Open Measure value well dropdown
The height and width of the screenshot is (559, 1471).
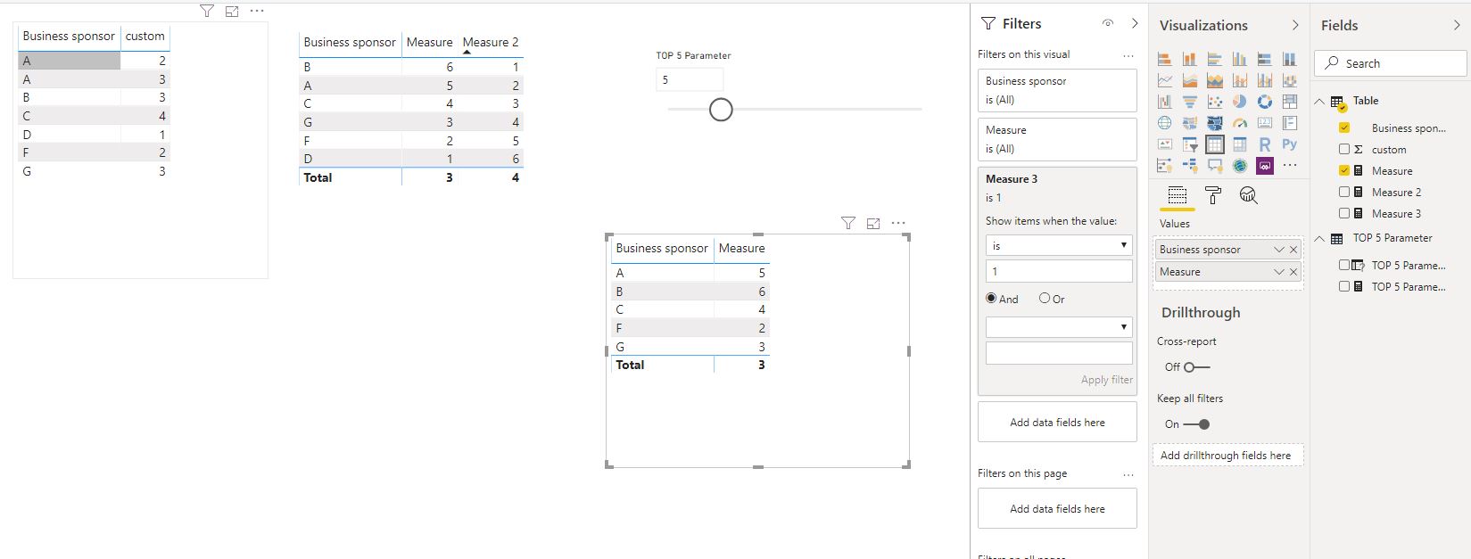[1279, 272]
